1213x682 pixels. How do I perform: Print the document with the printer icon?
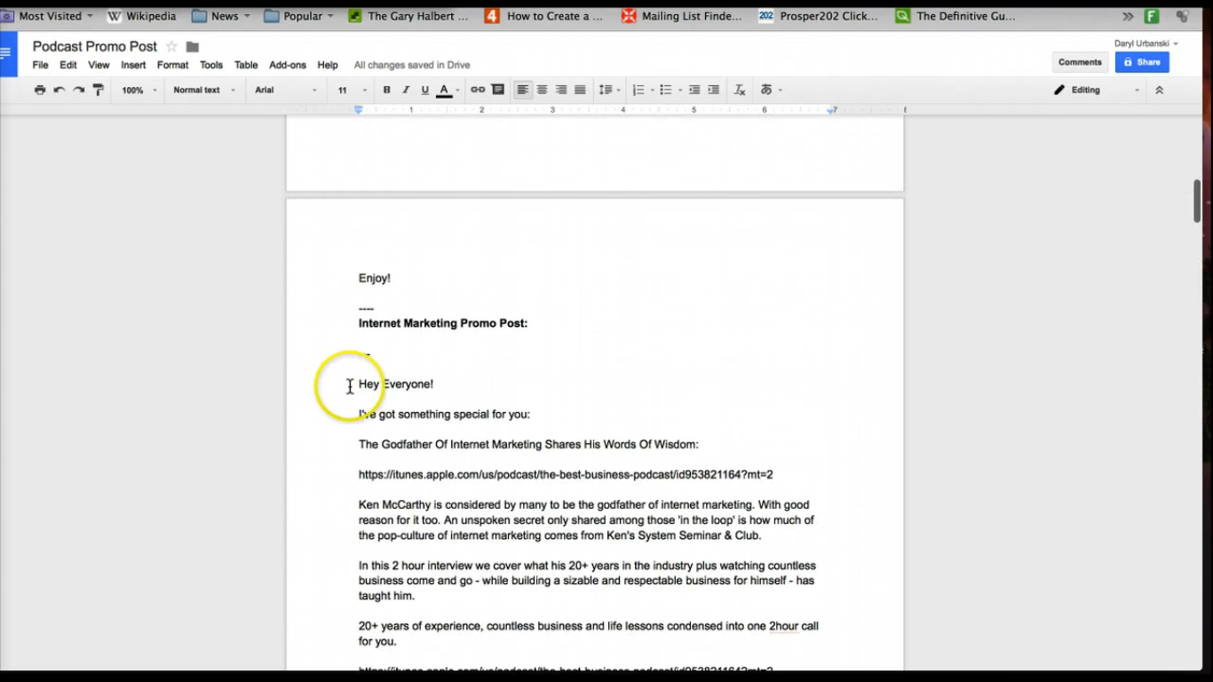(39, 90)
